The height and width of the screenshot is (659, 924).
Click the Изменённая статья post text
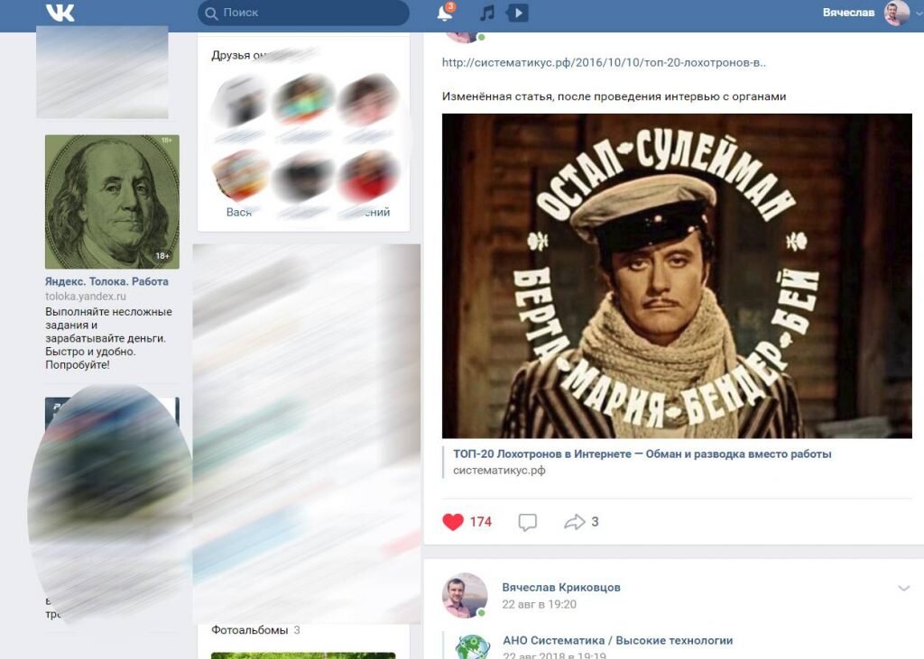point(614,96)
